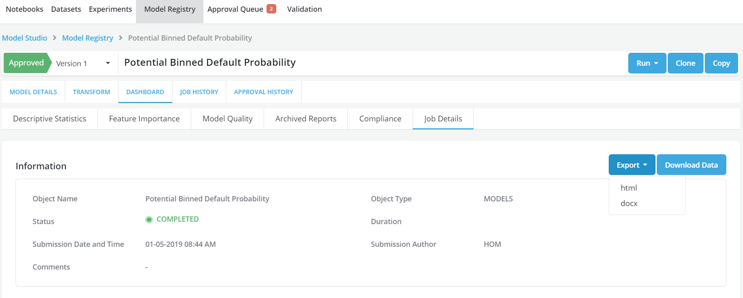Open the Approval History tab
The width and height of the screenshot is (743, 298).
pos(263,92)
